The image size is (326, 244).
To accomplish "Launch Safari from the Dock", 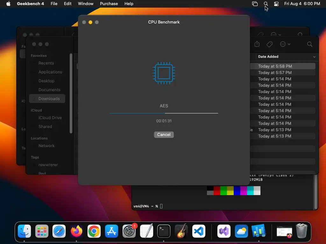I will pos(59,231).
